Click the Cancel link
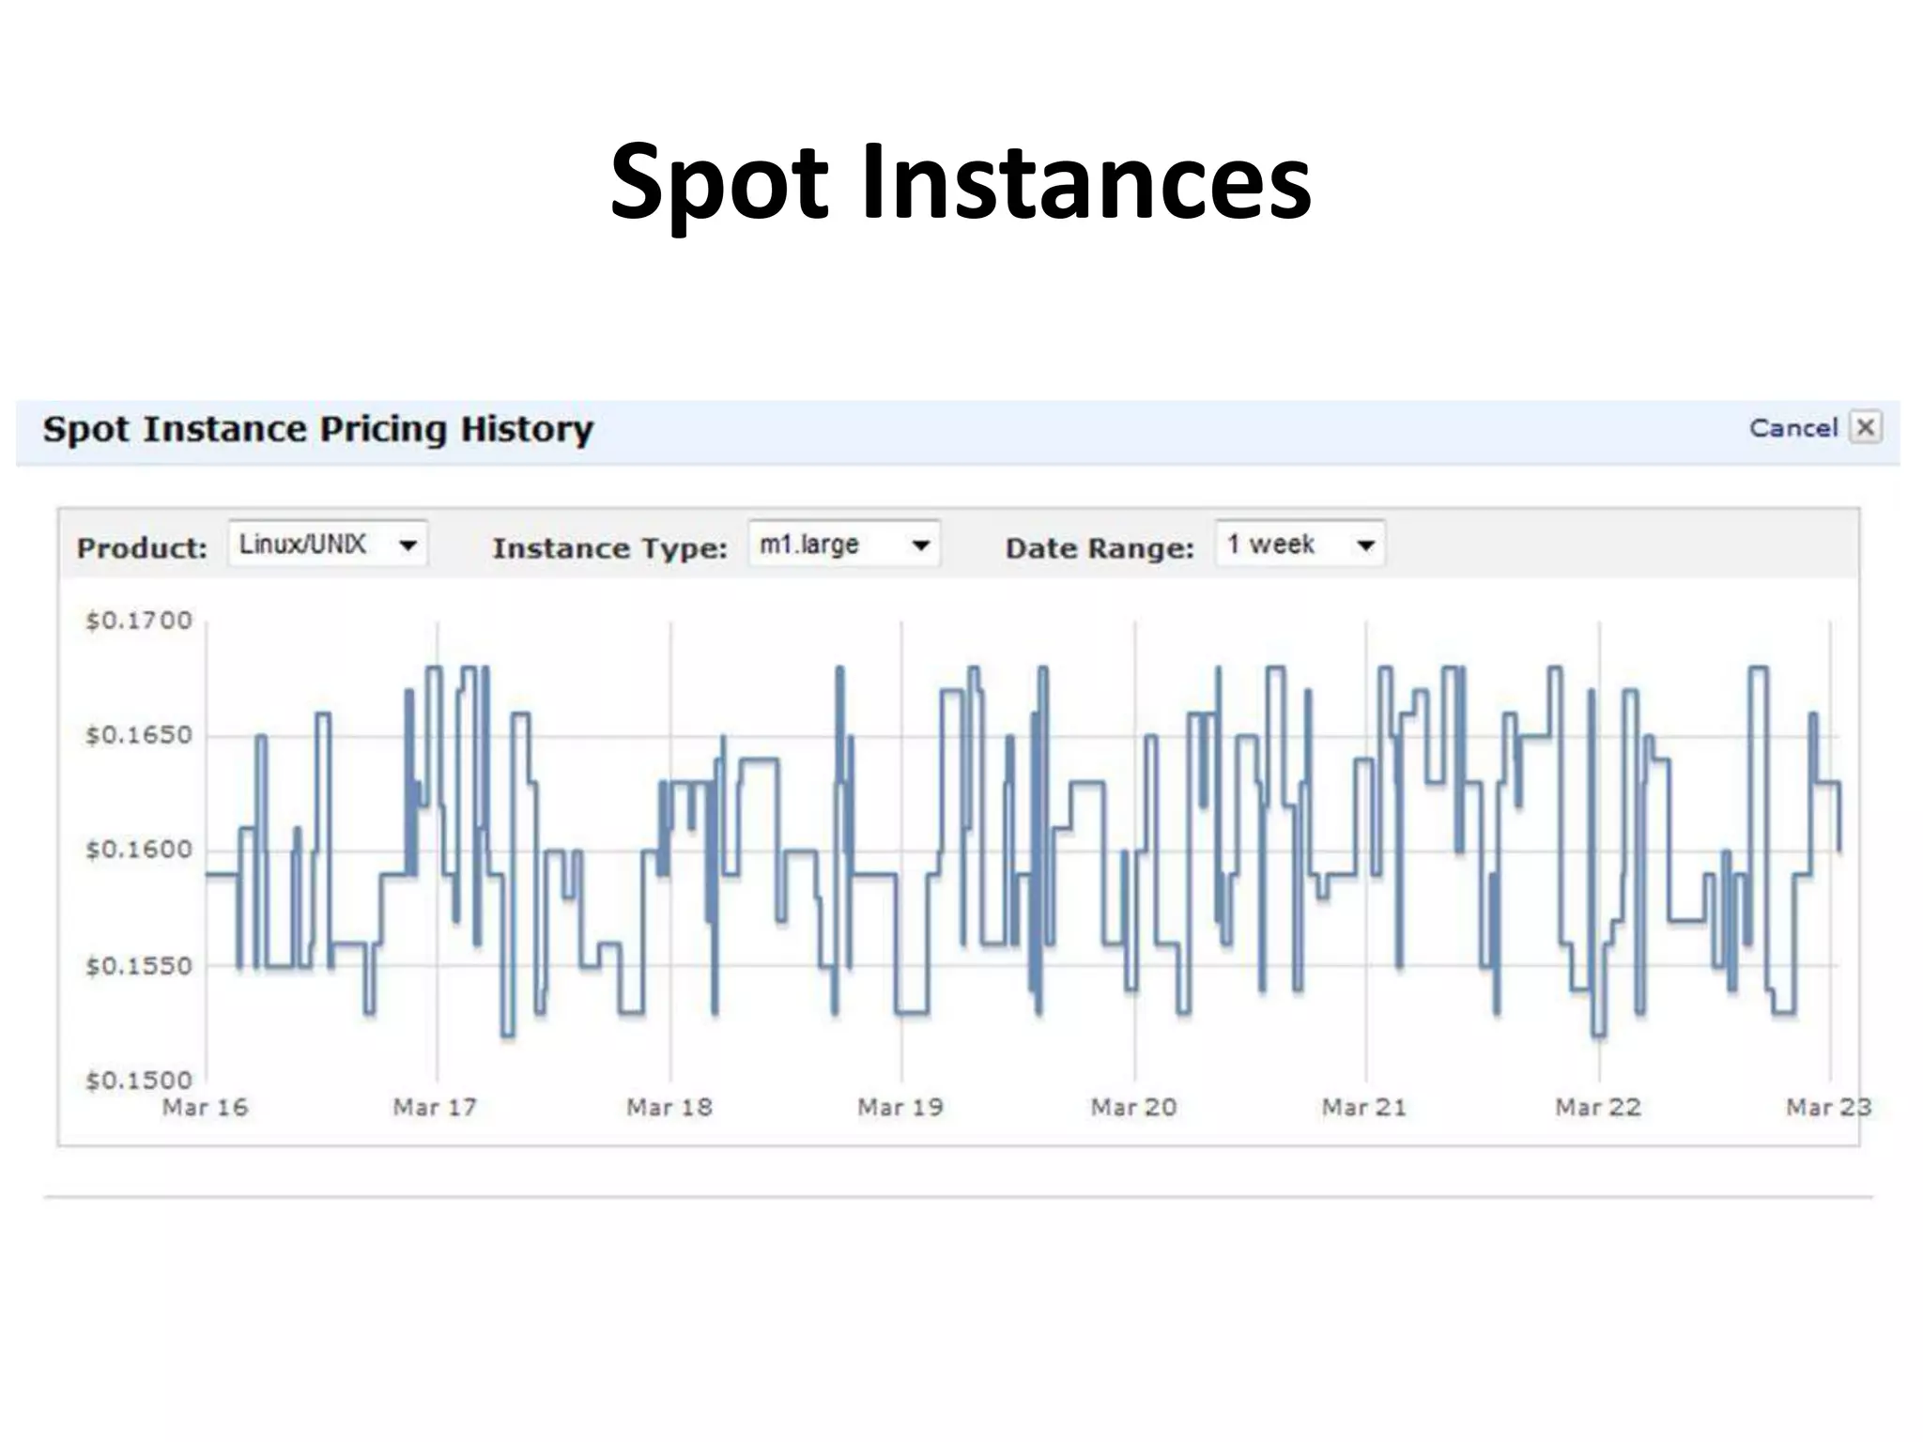1923x1442 pixels. pyautogui.click(x=1792, y=429)
